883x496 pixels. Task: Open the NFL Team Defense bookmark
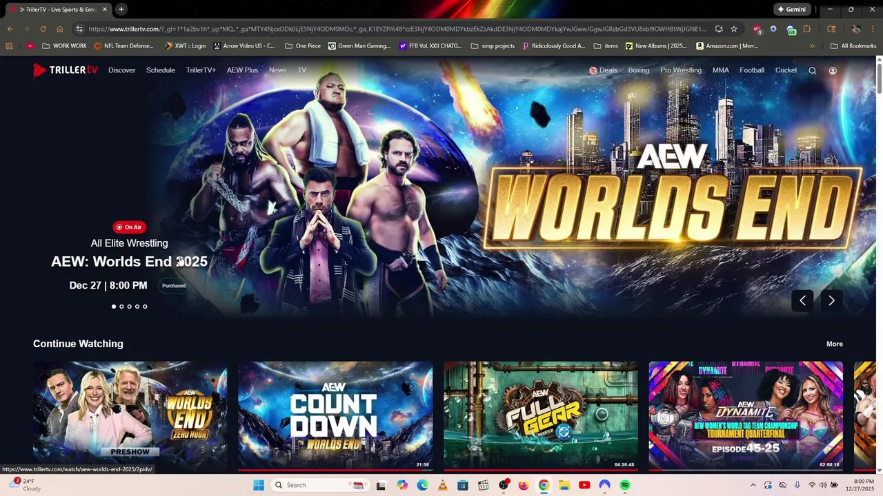pyautogui.click(x=123, y=46)
